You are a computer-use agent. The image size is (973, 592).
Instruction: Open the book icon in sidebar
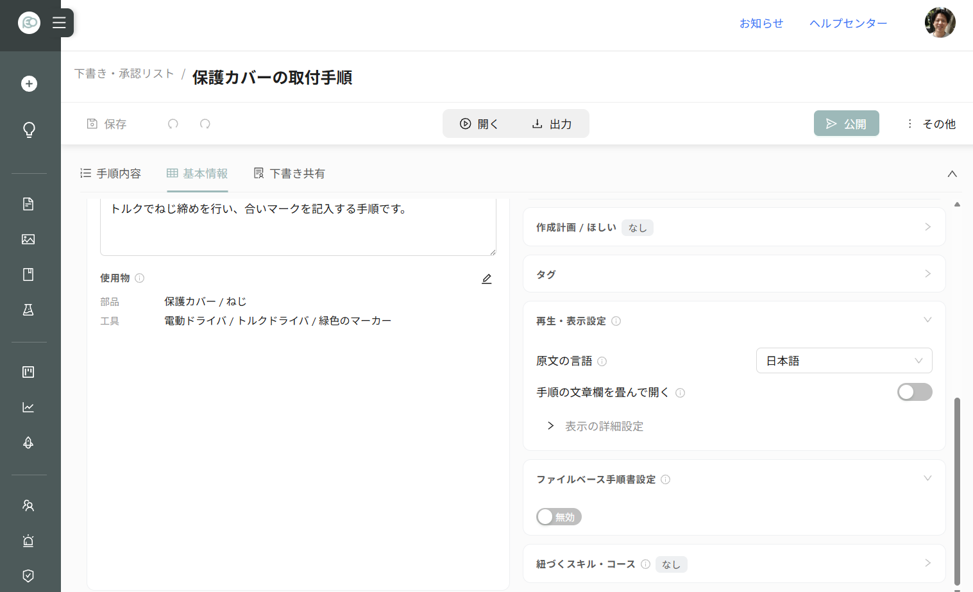pos(28,275)
